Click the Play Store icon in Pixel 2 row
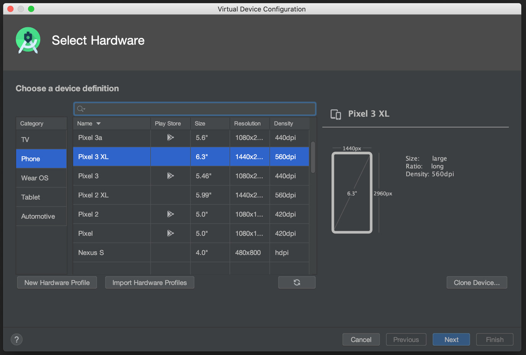 pyautogui.click(x=170, y=214)
